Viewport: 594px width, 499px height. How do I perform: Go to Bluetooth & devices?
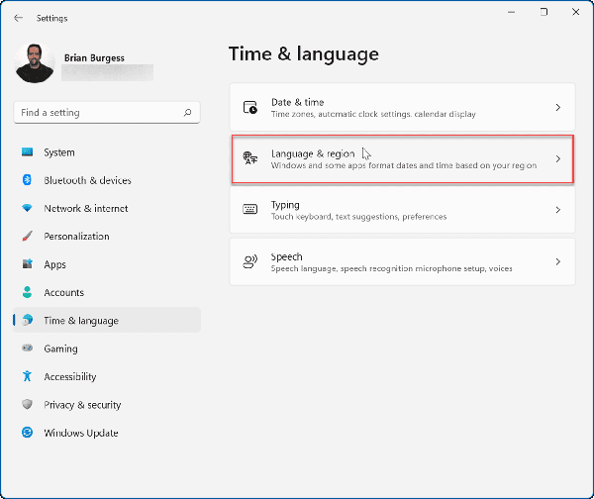(107, 180)
